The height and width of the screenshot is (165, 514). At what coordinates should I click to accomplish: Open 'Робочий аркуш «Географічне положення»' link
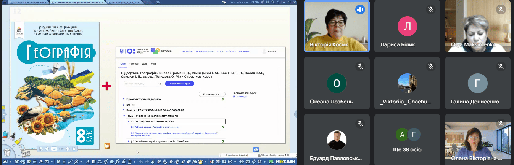click(155, 127)
